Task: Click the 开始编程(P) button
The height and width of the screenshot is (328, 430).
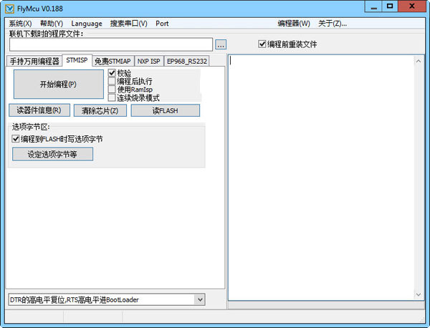Action: point(59,84)
